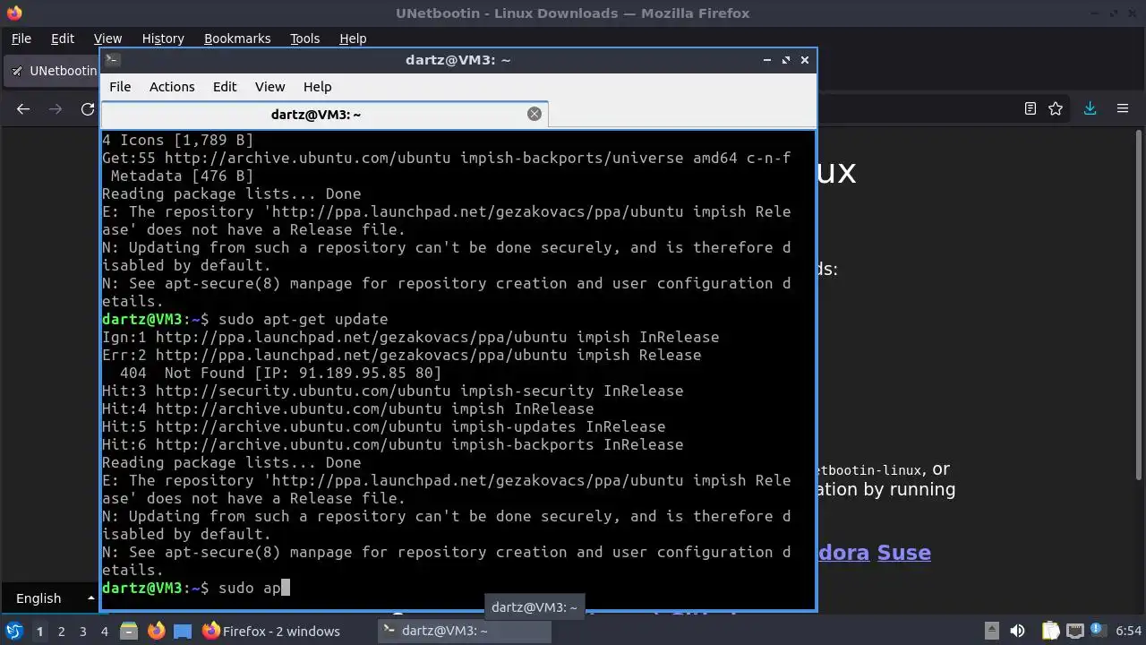
Task: Open Firefox Edit menu
Action: (x=63, y=39)
